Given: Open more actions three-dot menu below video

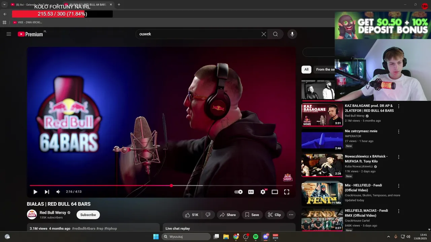Looking at the screenshot, I should 291,215.
